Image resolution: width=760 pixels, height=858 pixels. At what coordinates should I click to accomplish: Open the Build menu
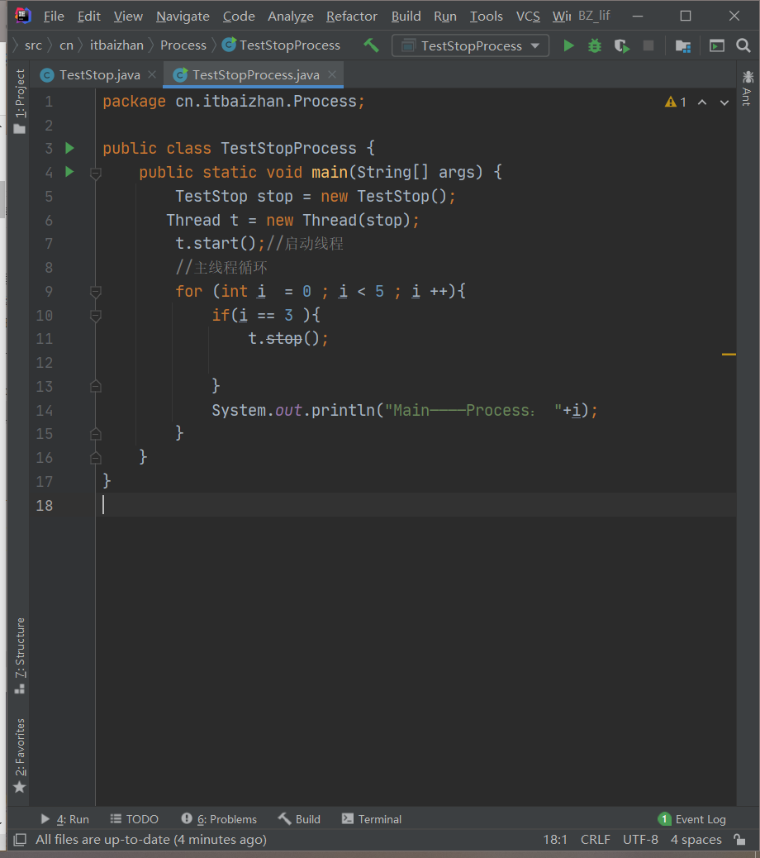click(x=406, y=17)
